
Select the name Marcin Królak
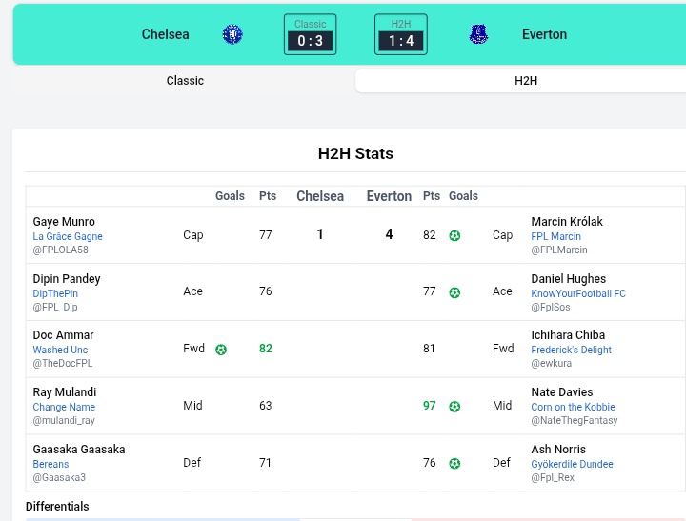pos(567,221)
